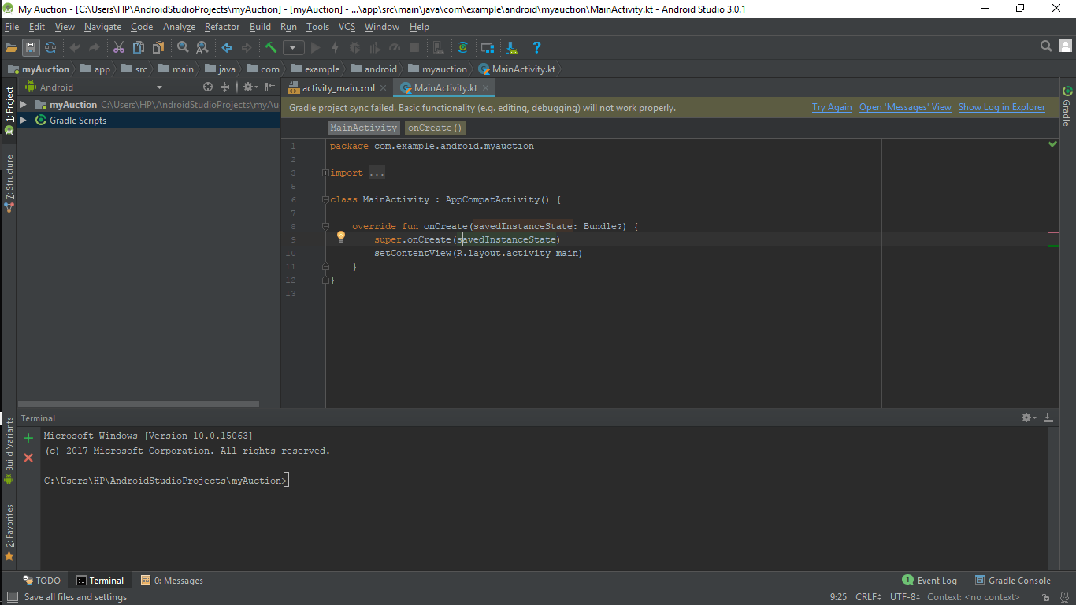Click the green Make Project hammer
The image size is (1076, 605).
click(271, 47)
